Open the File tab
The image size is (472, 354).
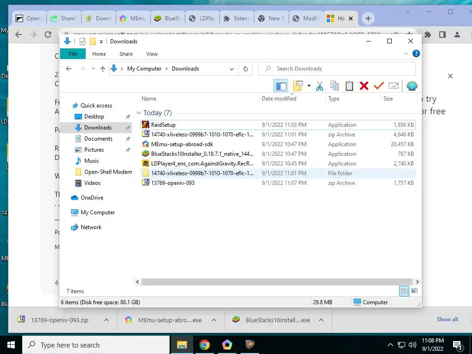(x=73, y=54)
